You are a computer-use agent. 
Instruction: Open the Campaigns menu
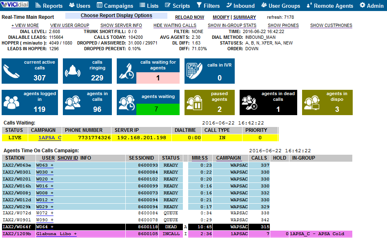115,5
